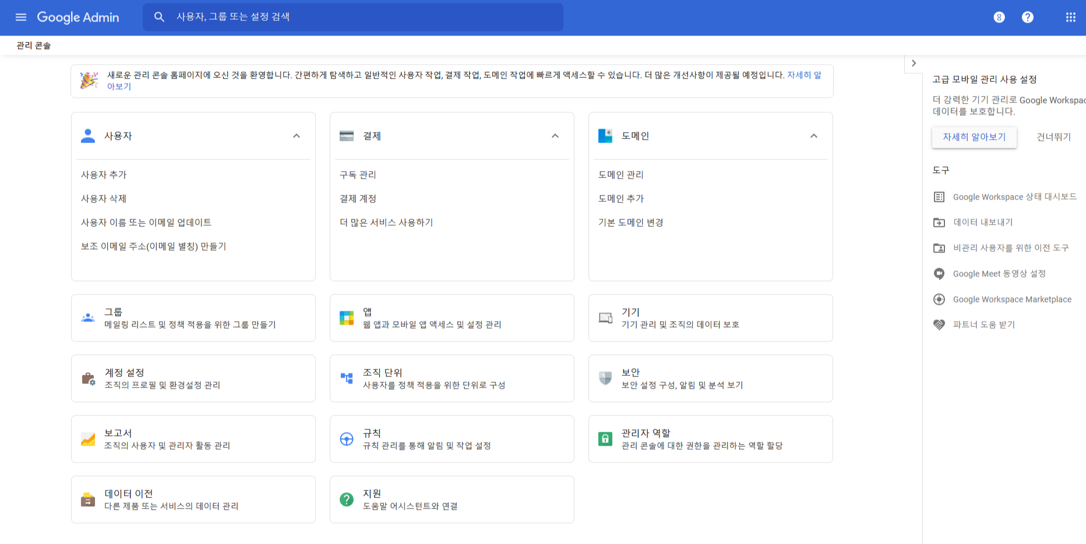Open the Google apps grid icon

(x=1071, y=17)
